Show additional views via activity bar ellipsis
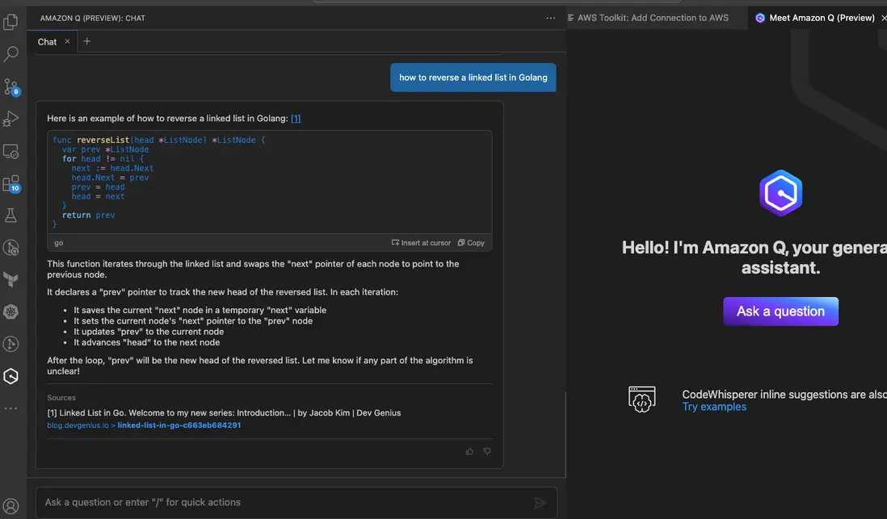Viewport: 887px width, 519px height. click(x=11, y=408)
